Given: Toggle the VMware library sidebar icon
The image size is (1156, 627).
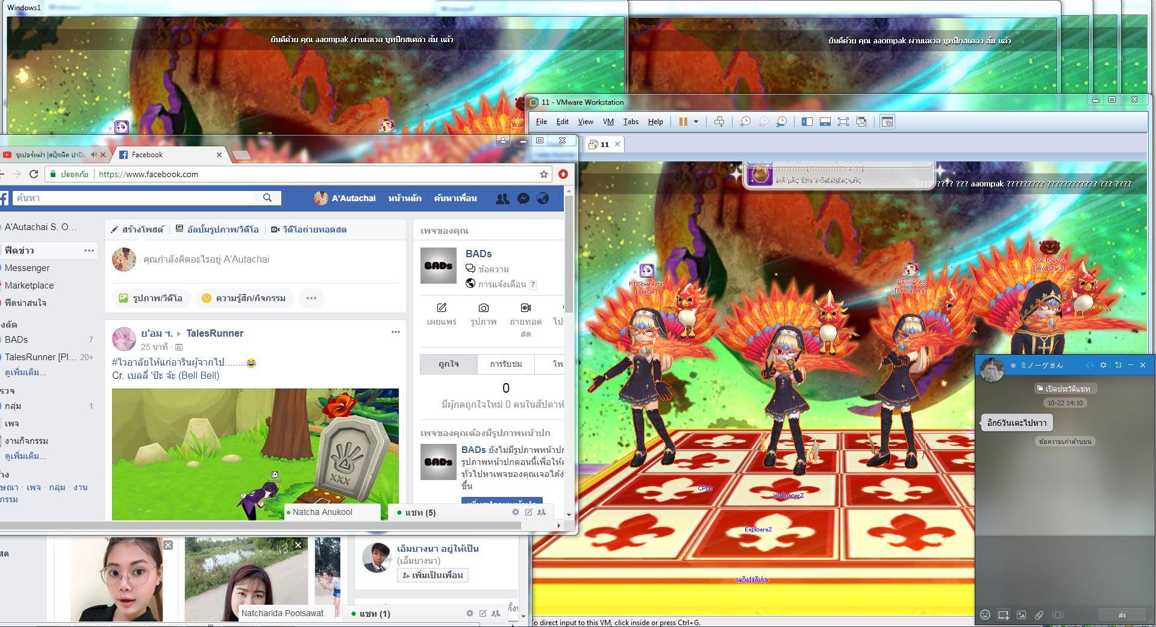Looking at the screenshot, I should (807, 122).
